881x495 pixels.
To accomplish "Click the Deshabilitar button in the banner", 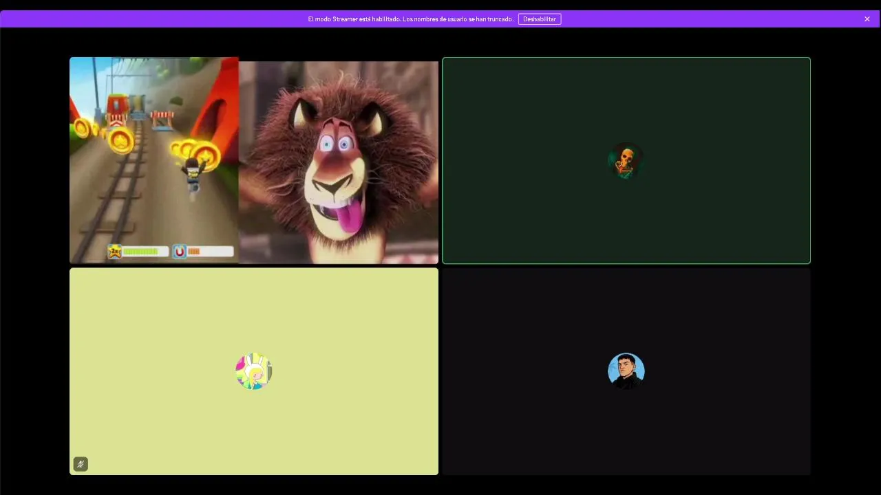I will 540,19.
